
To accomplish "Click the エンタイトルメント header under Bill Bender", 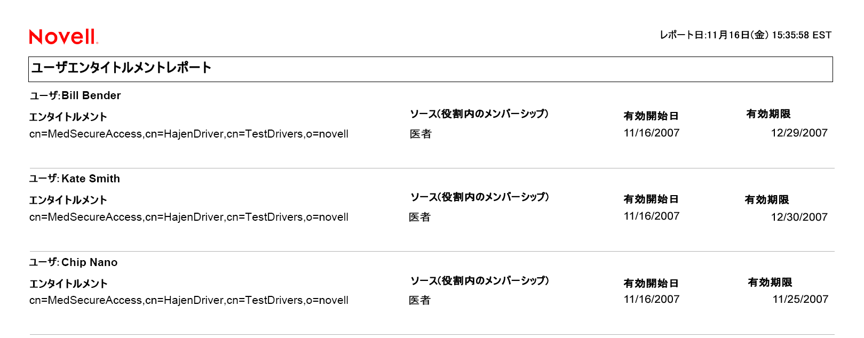I will click(x=68, y=117).
